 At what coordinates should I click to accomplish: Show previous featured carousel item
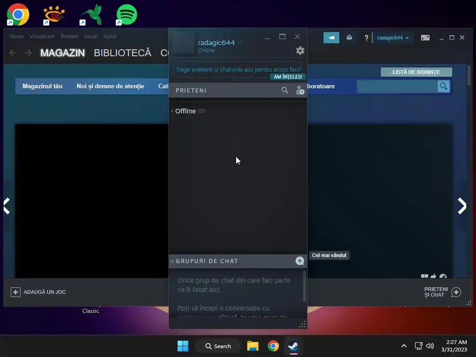pos(7,206)
